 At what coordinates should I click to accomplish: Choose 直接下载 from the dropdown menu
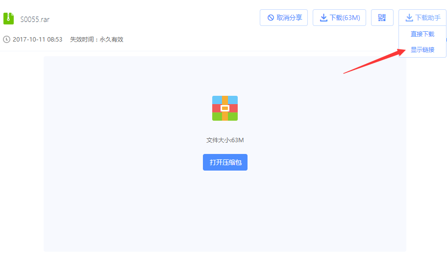click(x=422, y=34)
